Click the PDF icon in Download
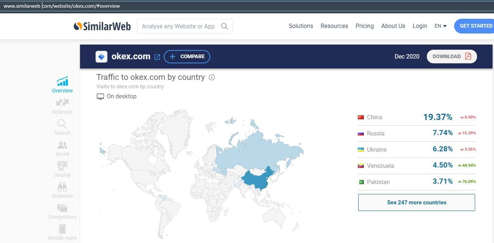494x243 pixels. [468, 56]
